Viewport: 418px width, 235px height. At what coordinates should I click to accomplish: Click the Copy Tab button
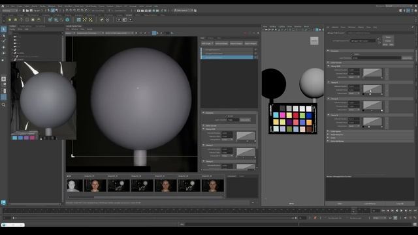[x=400, y=204]
